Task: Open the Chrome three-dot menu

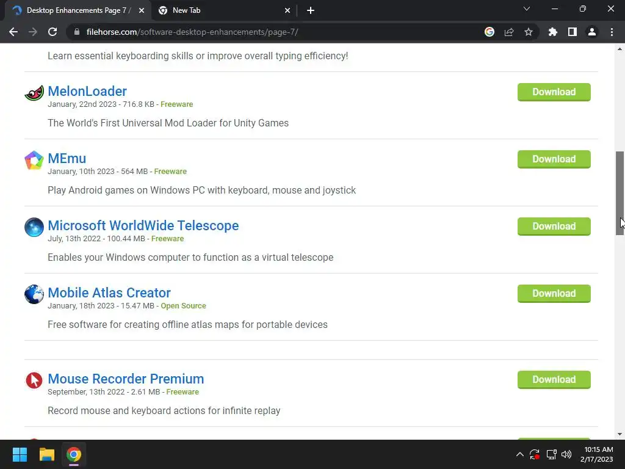Action: tap(612, 32)
